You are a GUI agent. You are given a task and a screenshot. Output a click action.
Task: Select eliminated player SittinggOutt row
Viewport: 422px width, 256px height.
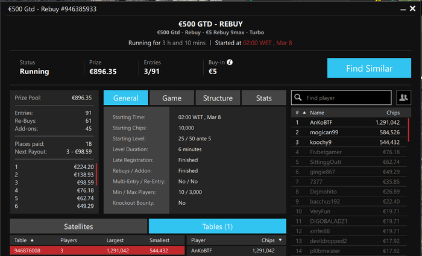(x=349, y=162)
